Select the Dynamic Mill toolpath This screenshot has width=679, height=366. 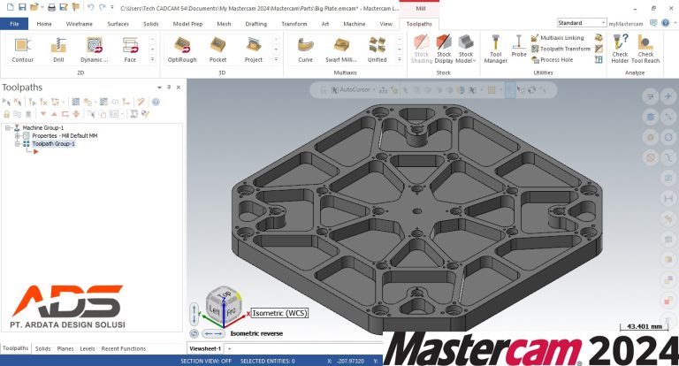pos(94,50)
